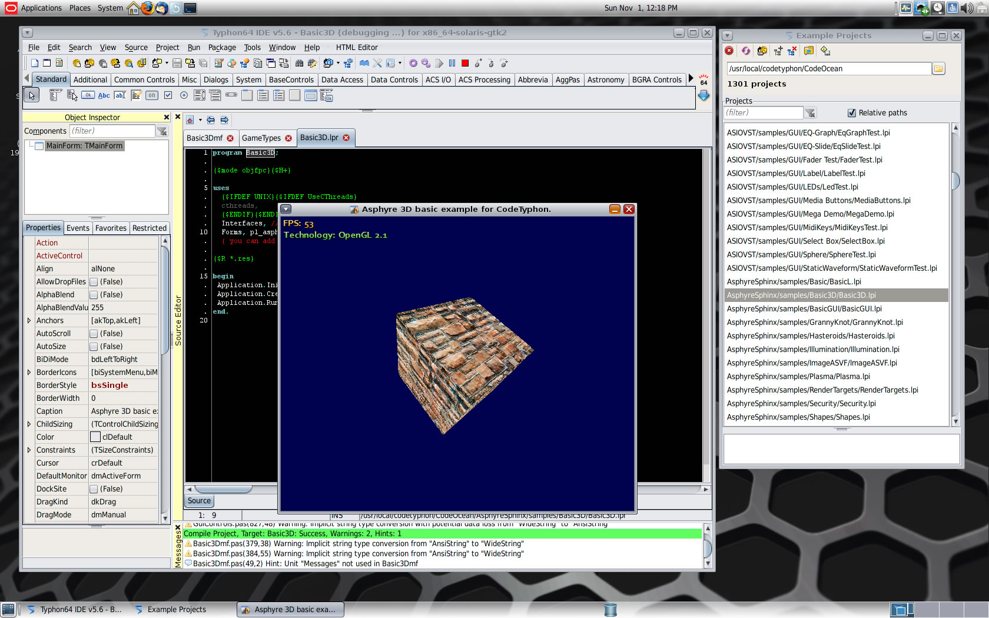Click the project path input field
Image resolution: width=989 pixels, height=618 pixels.
pyautogui.click(x=829, y=69)
